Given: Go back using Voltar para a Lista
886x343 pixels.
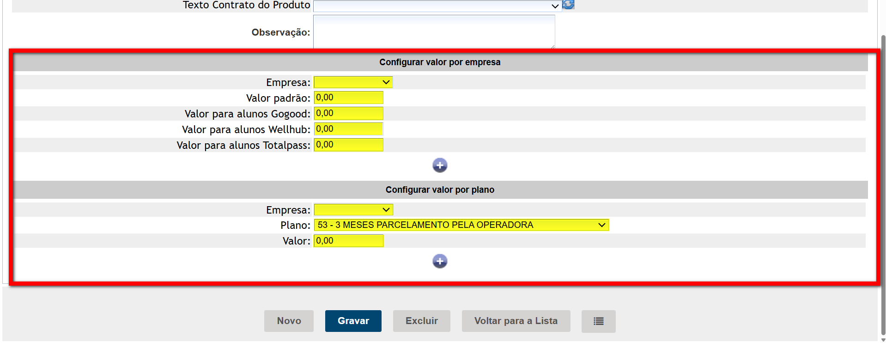Looking at the screenshot, I should click(x=516, y=321).
